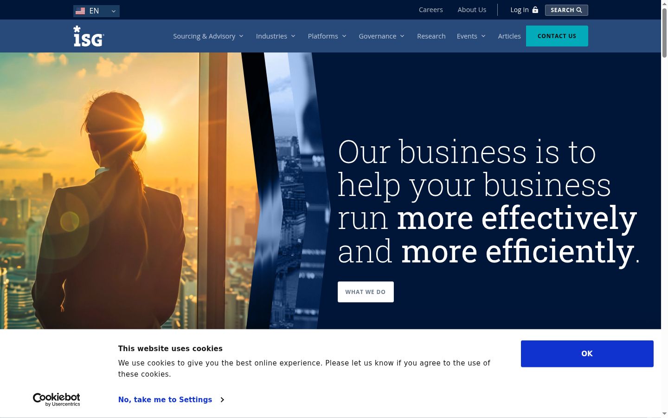
Task: Click the CONTACT US button
Action: (557, 36)
